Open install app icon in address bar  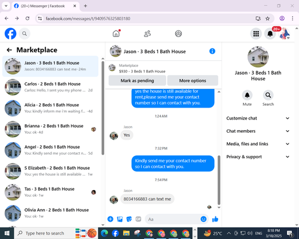pyautogui.click(x=258, y=19)
